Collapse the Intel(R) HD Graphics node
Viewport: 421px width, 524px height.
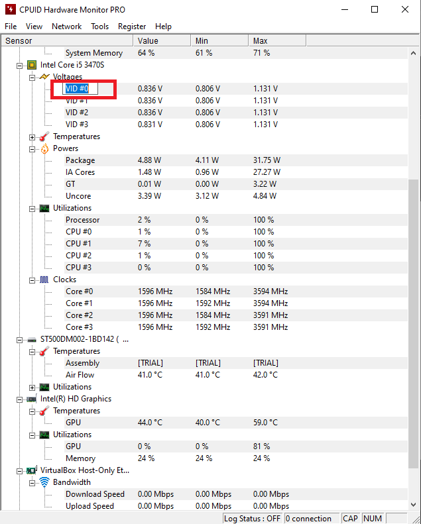tap(20, 399)
